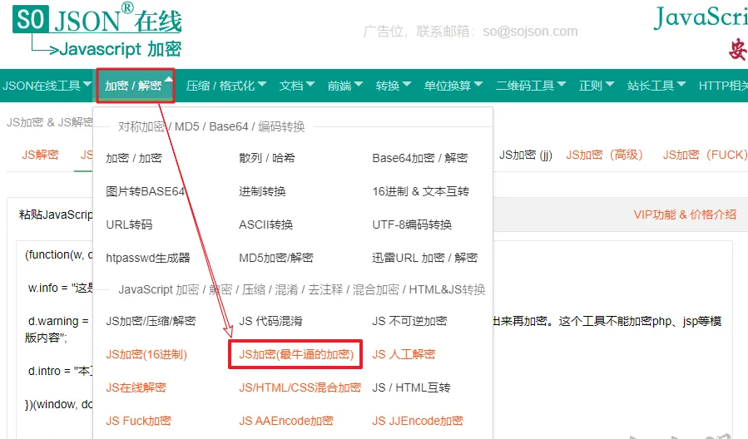Expand the 单位换算 menu
Image resolution: width=748 pixels, height=439 pixels.
(453, 86)
